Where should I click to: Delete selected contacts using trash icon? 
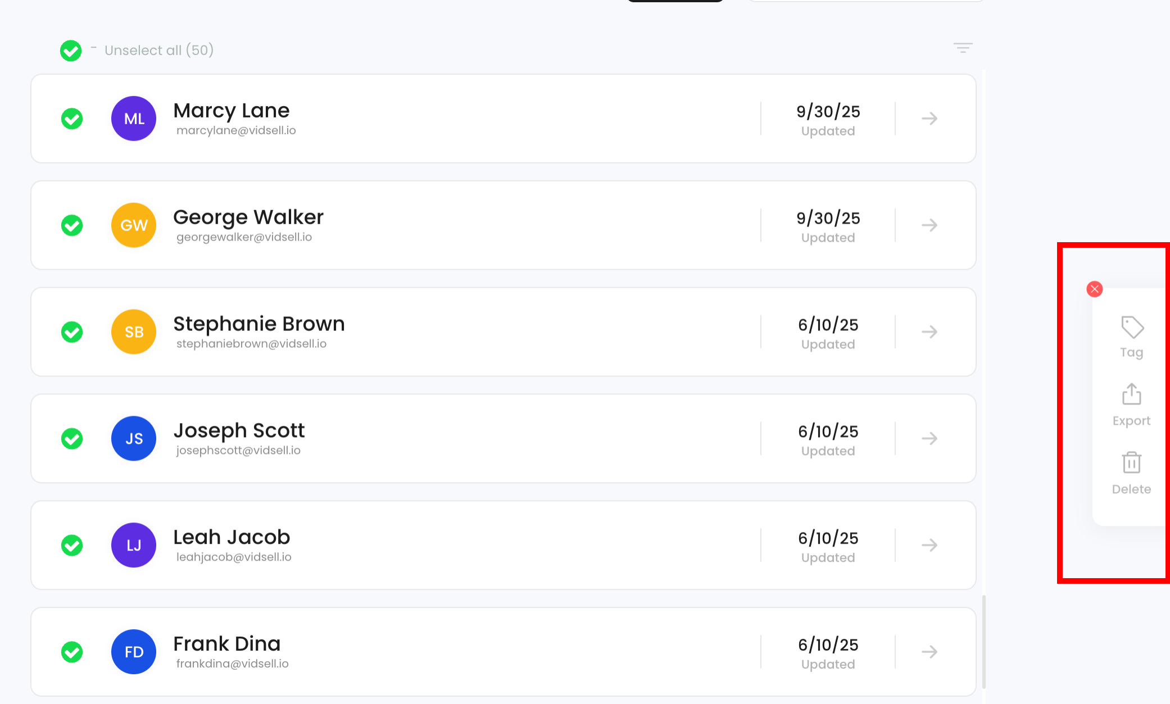1131,463
